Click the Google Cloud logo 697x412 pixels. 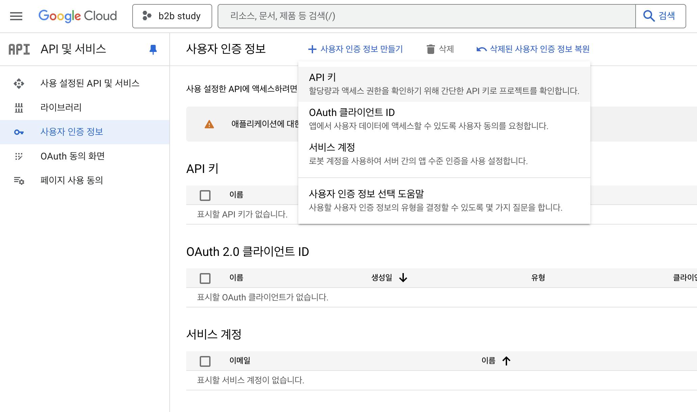(x=78, y=16)
